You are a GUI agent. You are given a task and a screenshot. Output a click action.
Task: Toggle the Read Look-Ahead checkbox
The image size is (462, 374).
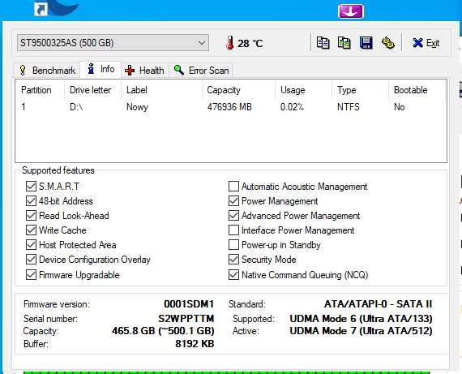pyautogui.click(x=31, y=216)
